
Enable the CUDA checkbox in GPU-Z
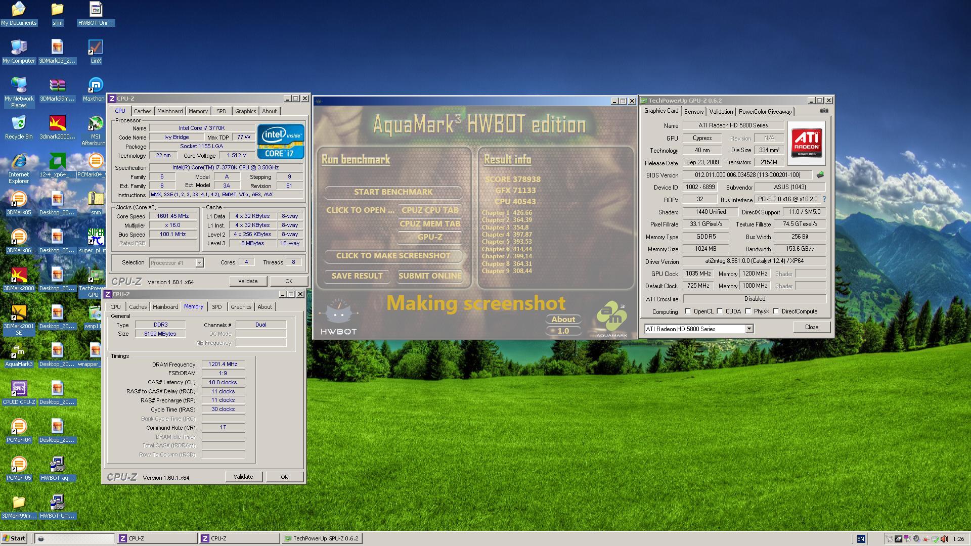coord(720,311)
